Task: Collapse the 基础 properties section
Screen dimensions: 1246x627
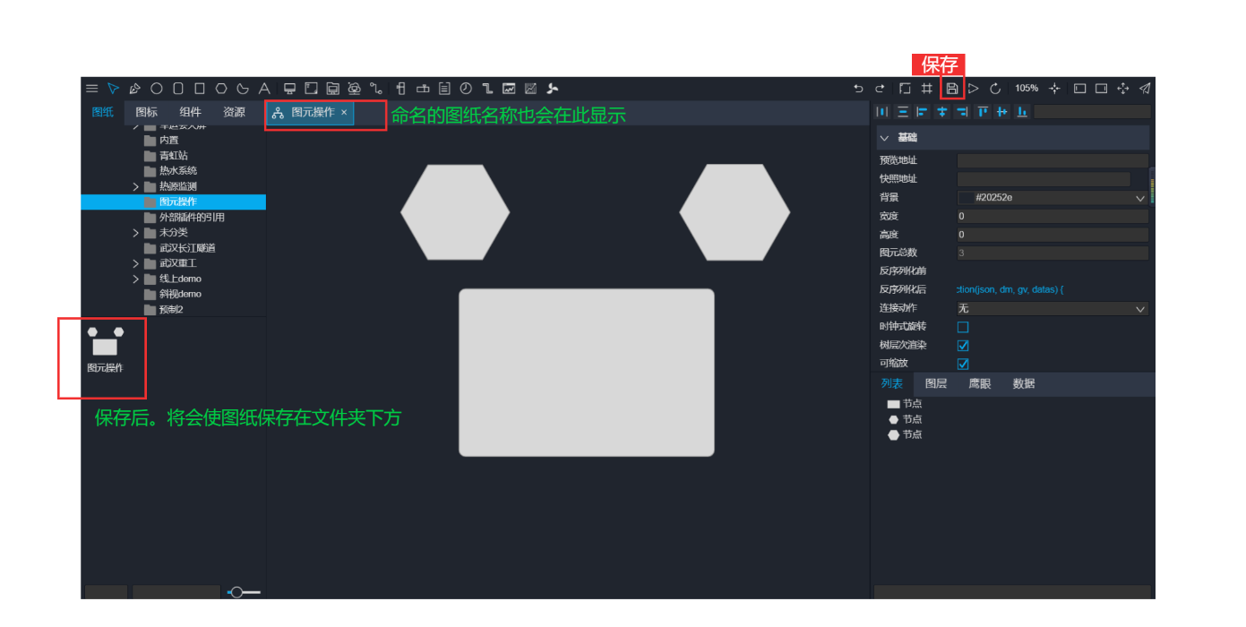Action: [885, 138]
